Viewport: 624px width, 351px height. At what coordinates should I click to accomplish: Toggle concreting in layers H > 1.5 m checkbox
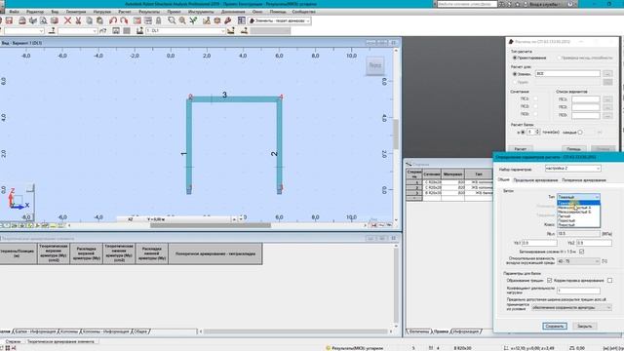click(581, 252)
